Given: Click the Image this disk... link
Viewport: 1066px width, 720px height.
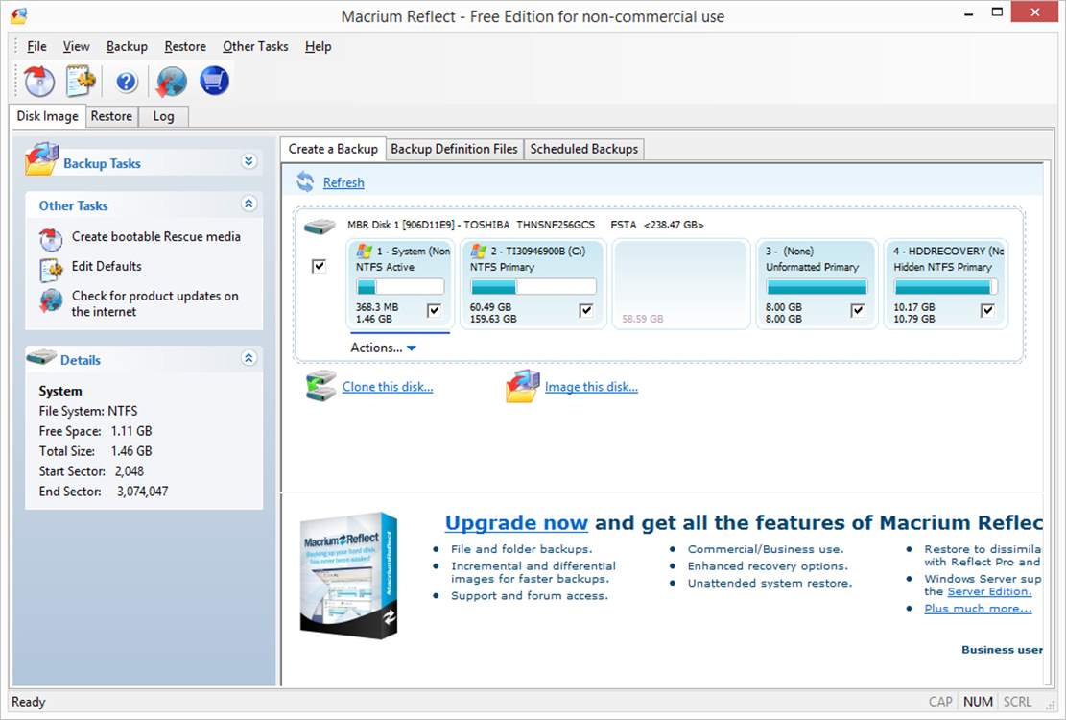Looking at the screenshot, I should tap(591, 386).
